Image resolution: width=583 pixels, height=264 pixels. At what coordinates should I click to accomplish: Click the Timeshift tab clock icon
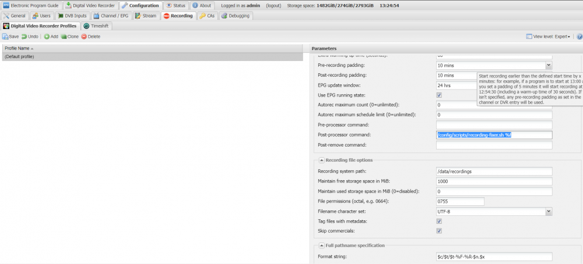coord(87,26)
